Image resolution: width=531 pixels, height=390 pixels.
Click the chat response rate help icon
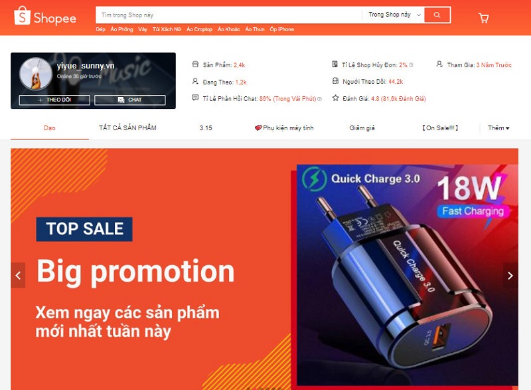pos(319,99)
